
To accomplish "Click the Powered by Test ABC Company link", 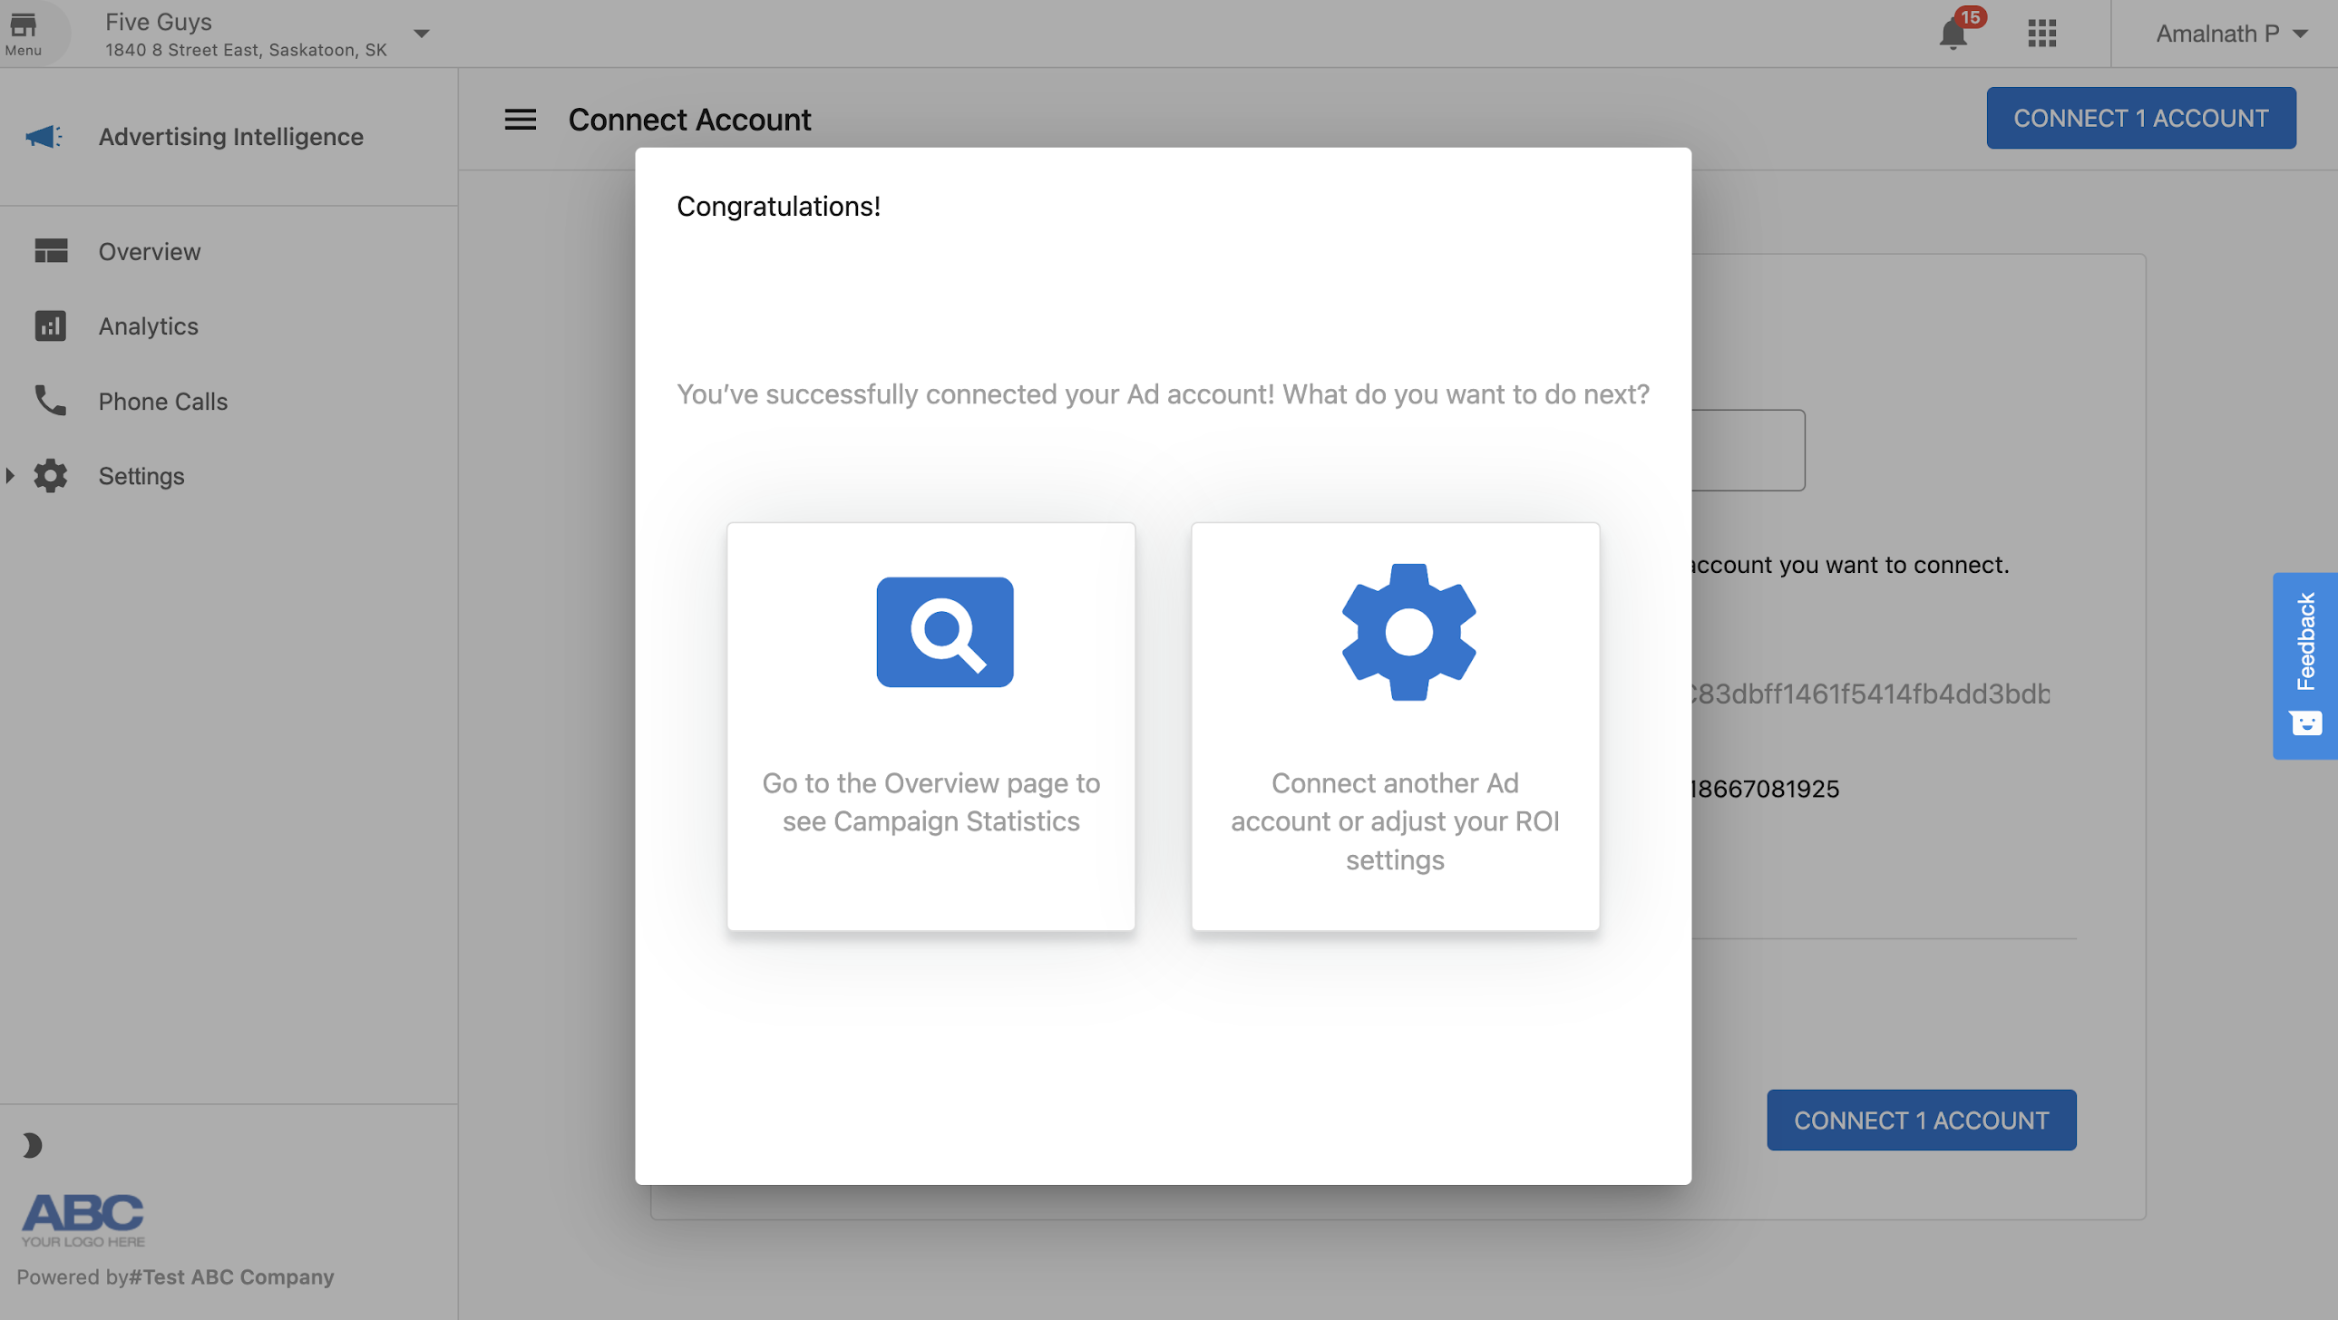I will coord(177,1276).
